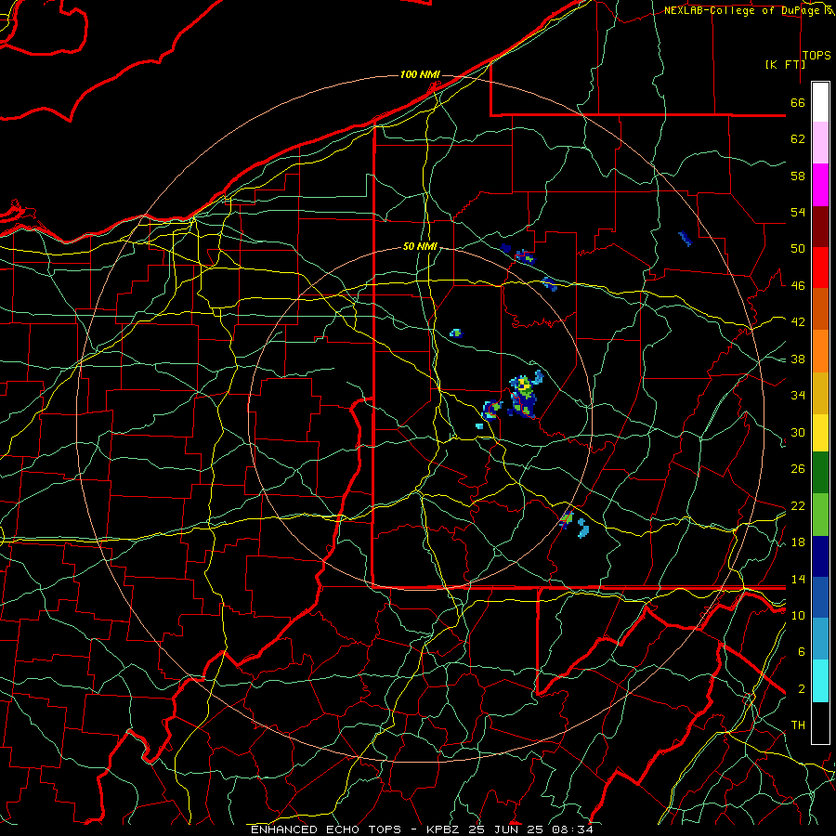Select the medium blue 18 kft swatch
Viewport: 836px width, 836px height.
tap(820, 597)
